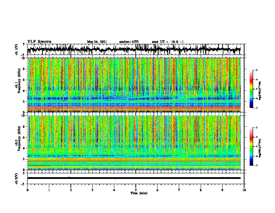Click the time-axis tick label 2

tap(71, 190)
